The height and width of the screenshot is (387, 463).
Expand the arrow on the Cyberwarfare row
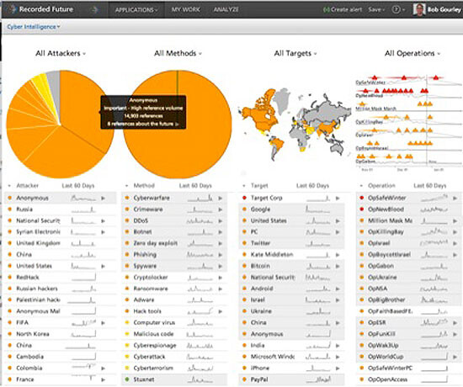click(221, 198)
